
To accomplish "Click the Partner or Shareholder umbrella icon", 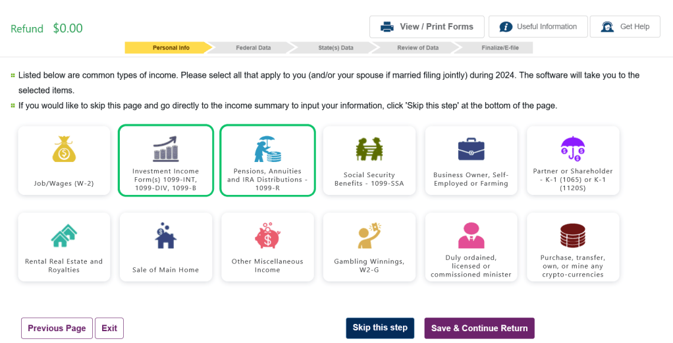I will click(x=572, y=149).
